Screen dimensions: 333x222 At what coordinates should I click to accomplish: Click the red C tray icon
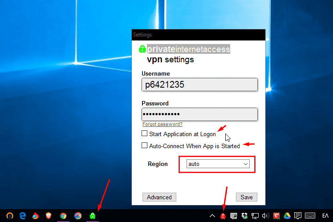point(276,216)
